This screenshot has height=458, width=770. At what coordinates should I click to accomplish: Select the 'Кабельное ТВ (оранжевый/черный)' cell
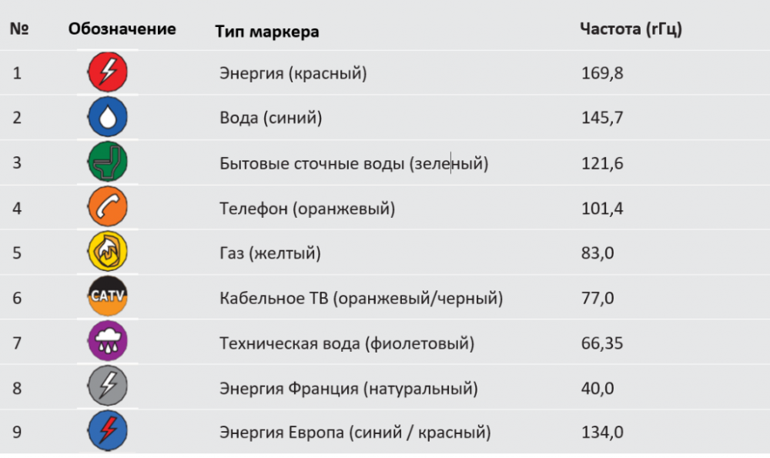361,298
